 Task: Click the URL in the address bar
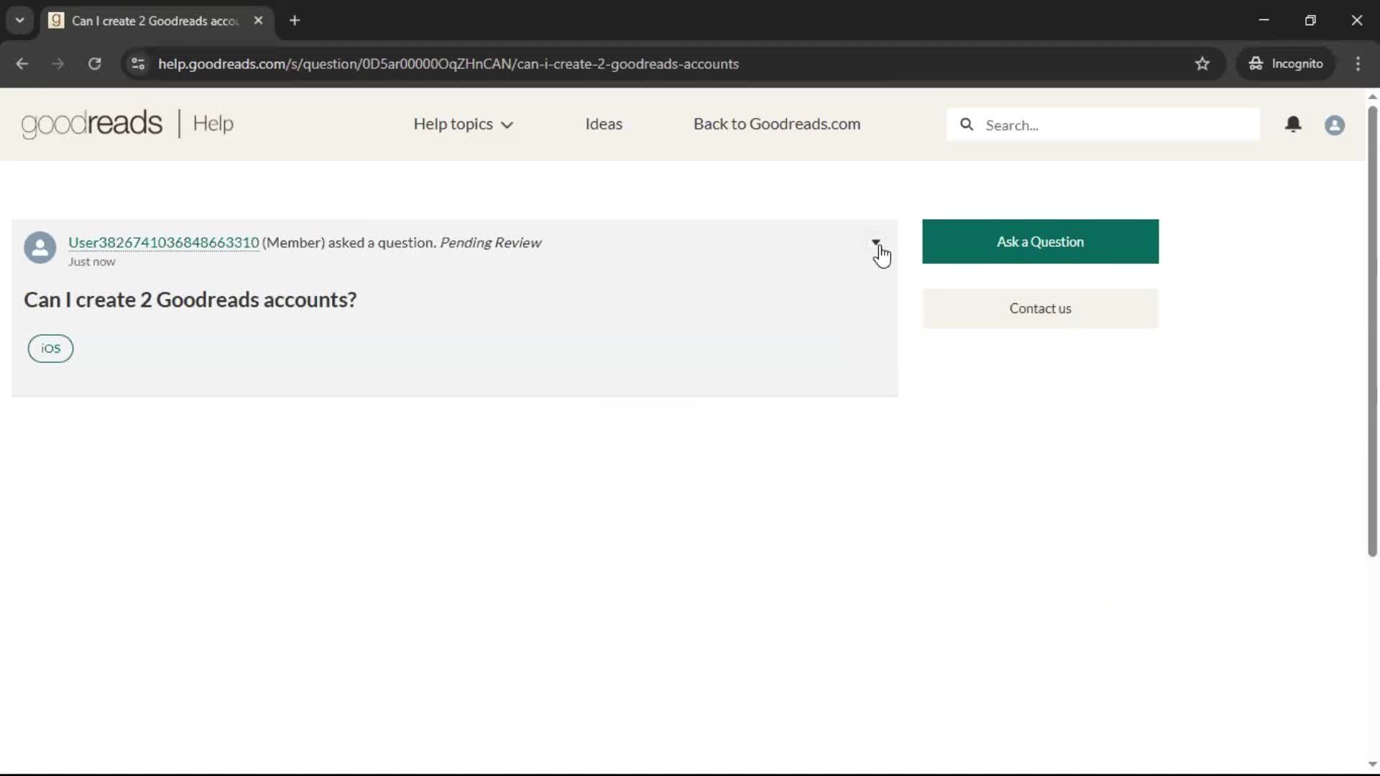point(448,64)
